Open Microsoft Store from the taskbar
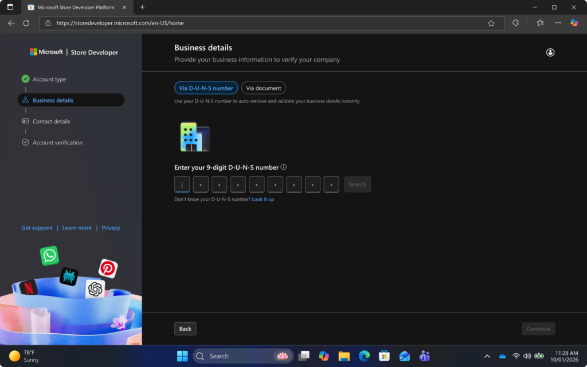Viewport: 587px width, 367px height. pos(384,356)
